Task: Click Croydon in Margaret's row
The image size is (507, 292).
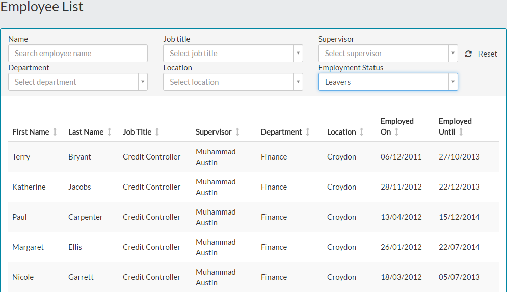Action: 341,247
